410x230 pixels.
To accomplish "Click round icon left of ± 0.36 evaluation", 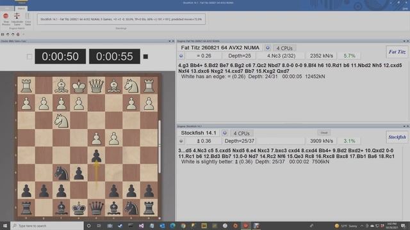I will tap(181, 141).
